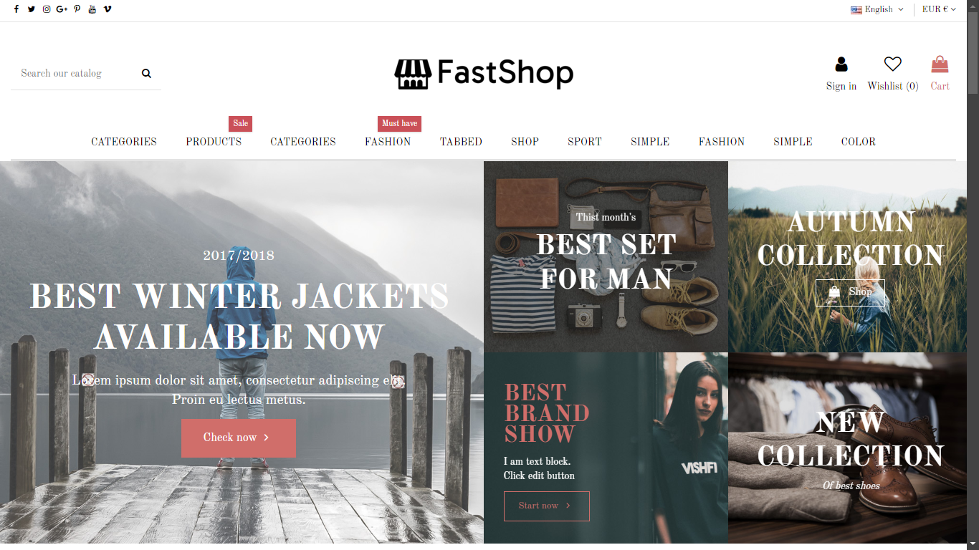Open the Instagram social icon
The height and width of the screenshot is (550, 979).
(x=47, y=9)
